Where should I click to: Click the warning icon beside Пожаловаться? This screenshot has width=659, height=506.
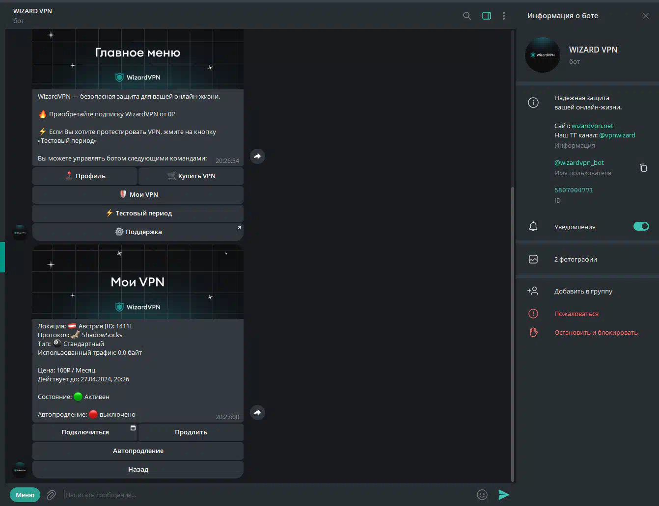(x=533, y=314)
